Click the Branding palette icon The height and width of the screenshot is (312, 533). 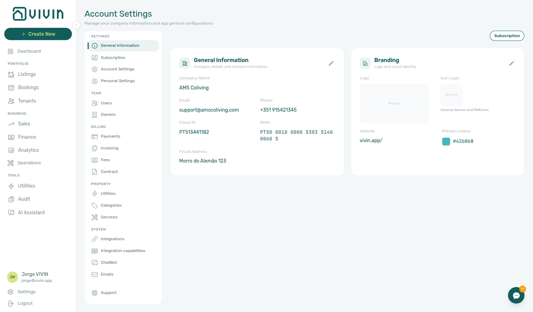point(365,63)
